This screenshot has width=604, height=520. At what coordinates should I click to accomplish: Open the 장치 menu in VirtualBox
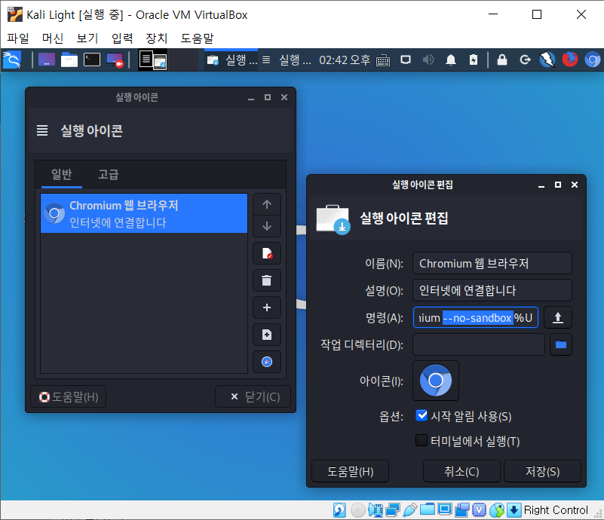coord(156,38)
